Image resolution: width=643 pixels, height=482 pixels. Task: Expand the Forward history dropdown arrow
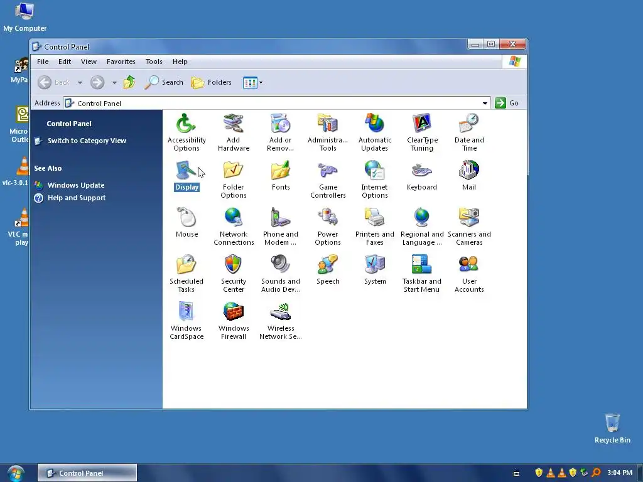114,82
